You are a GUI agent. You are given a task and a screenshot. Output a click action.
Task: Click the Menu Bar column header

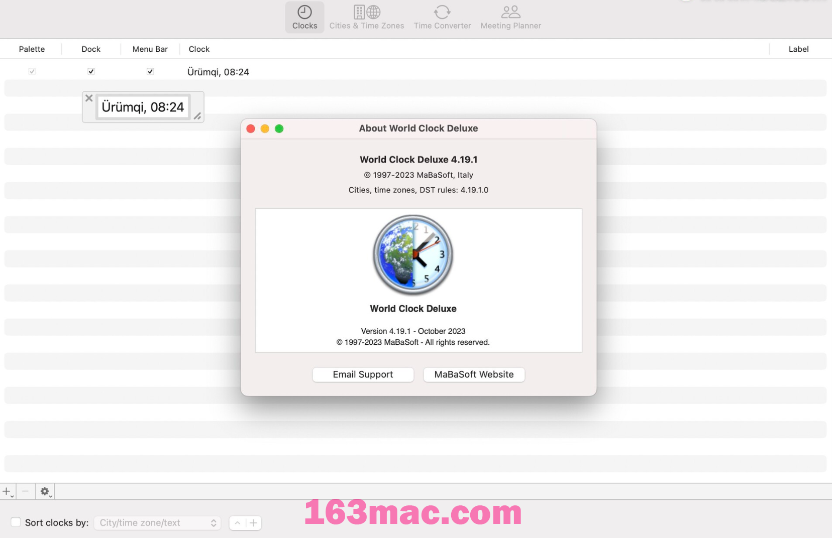pos(150,49)
